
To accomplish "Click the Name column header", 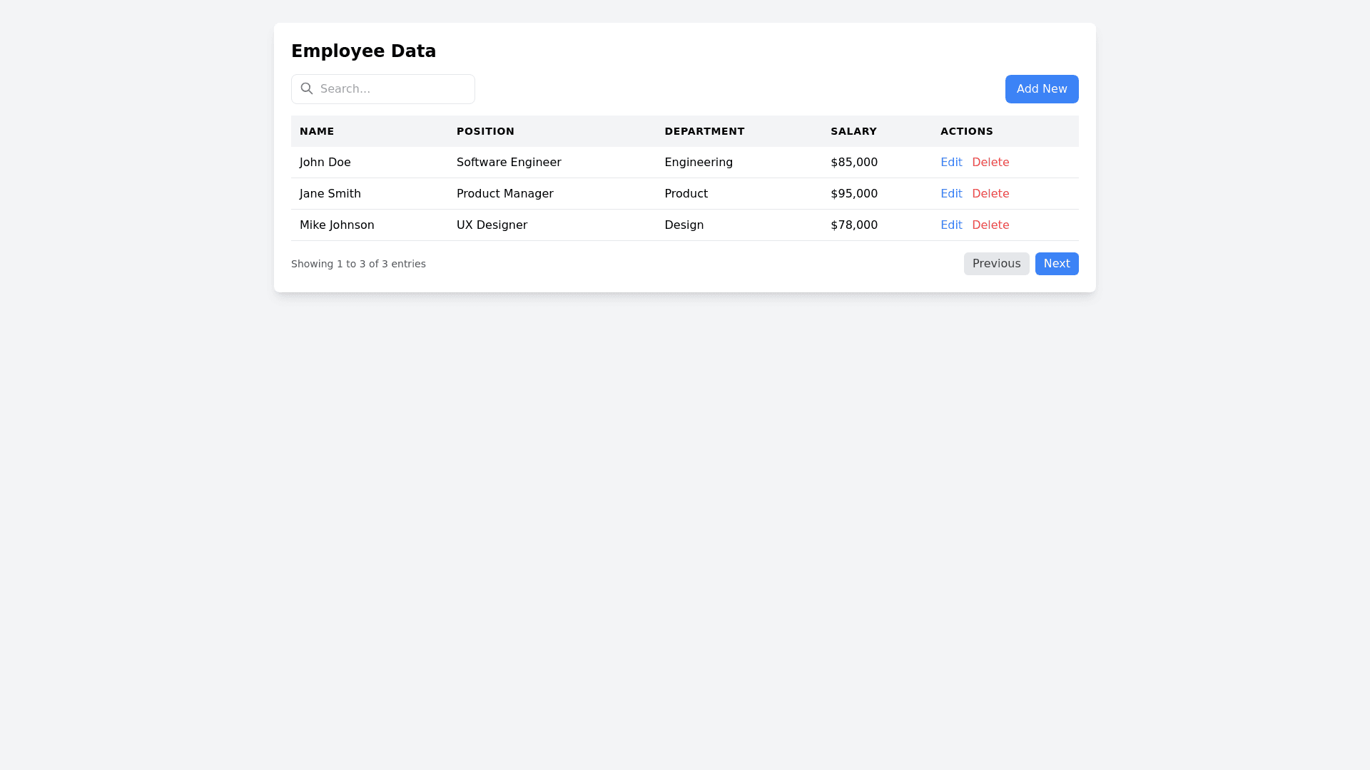I will [317, 131].
